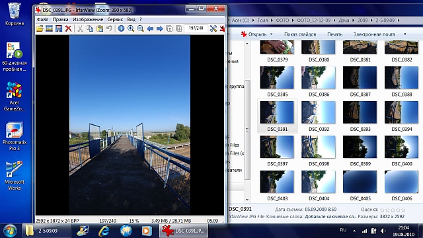Click Photomatix Pro 3 desktop icon
The height and width of the screenshot is (238, 423).
click(15, 136)
